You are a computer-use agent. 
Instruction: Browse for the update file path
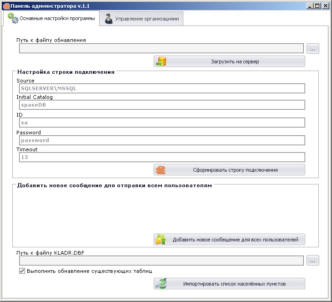coord(313,49)
